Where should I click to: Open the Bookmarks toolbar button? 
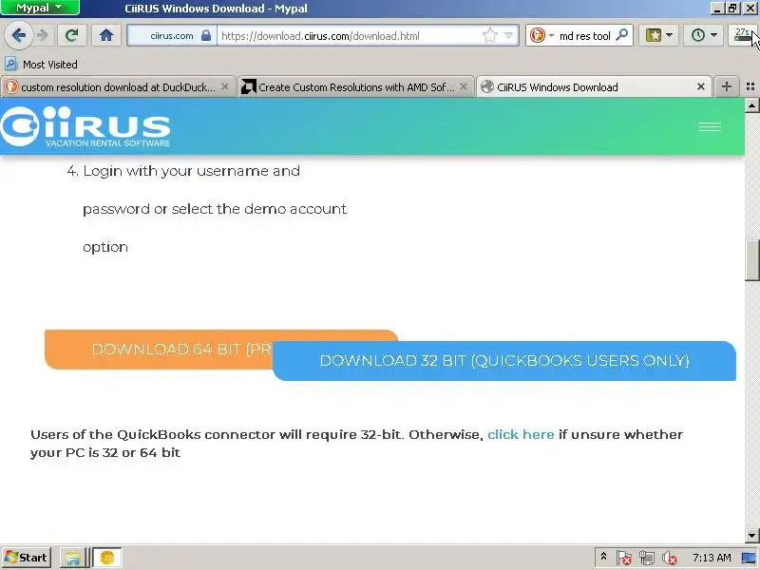click(654, 35)
